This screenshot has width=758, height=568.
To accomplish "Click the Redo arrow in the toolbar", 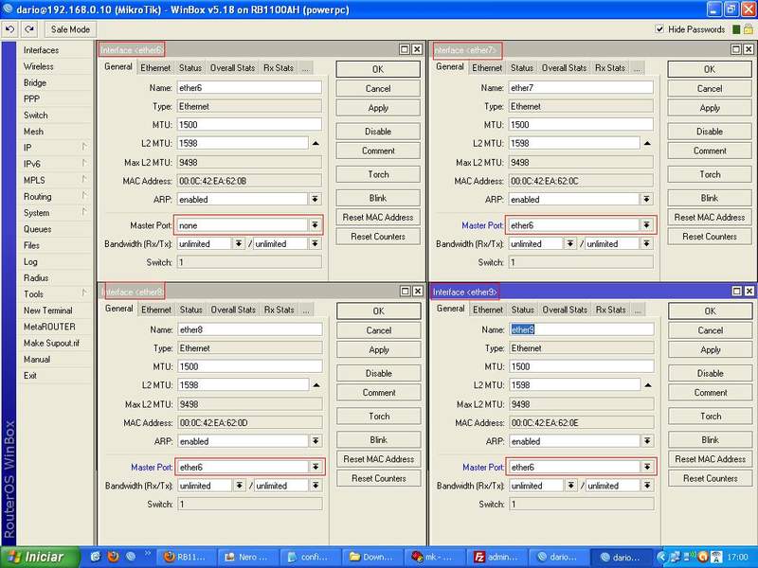I will tap(29, 29).
